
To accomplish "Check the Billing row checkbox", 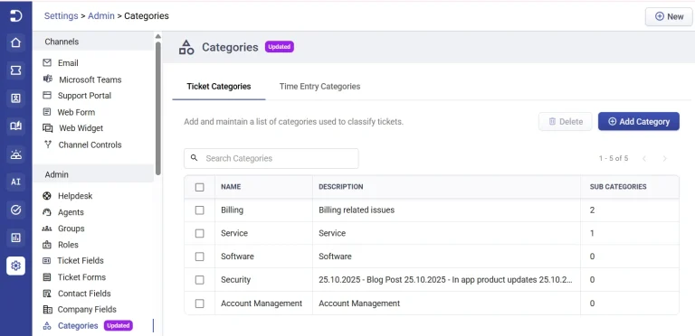I will [199, 210].
